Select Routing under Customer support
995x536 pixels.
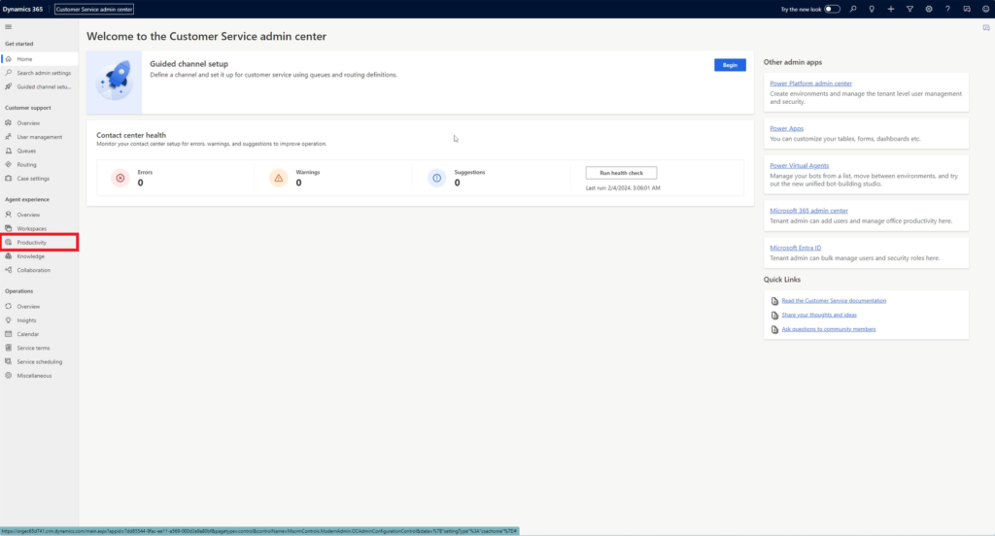tap(26, 164)
